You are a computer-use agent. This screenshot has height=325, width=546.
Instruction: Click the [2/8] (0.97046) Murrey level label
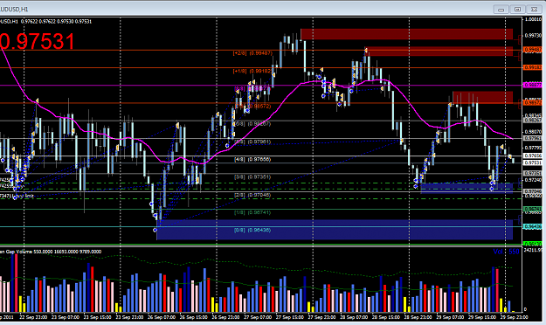click(x=252, y=195)
